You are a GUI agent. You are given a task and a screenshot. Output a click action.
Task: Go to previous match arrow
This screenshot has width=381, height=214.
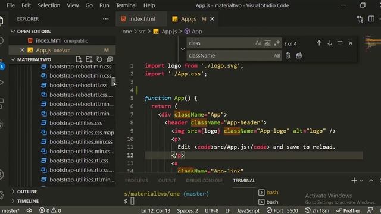click(319, 43)
